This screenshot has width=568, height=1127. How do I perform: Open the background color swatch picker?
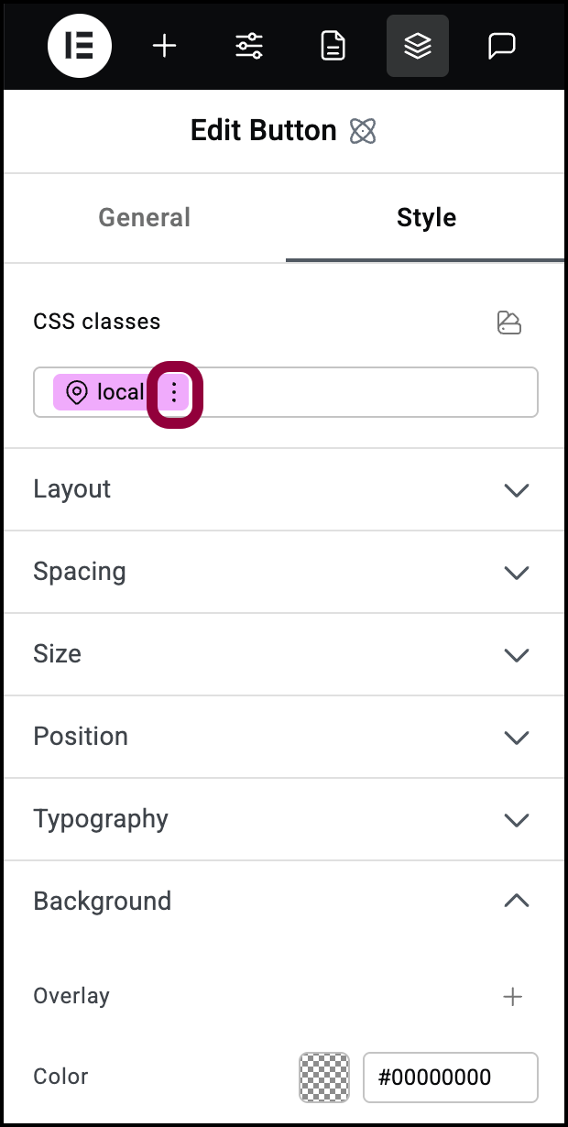[x=322, y=1078]
